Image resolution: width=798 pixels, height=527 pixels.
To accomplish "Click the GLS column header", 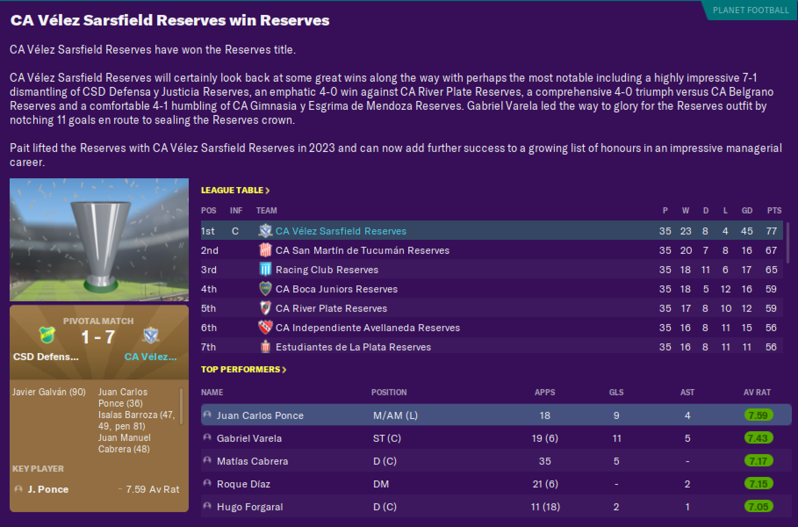I will 616,392.
